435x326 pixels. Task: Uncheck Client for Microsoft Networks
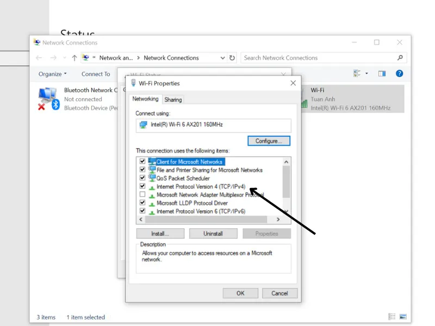coord(142,161)
